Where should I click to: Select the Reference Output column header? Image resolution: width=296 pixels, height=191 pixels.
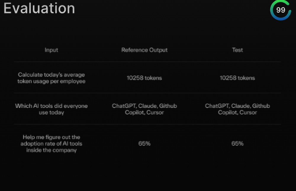click(144, 50)
